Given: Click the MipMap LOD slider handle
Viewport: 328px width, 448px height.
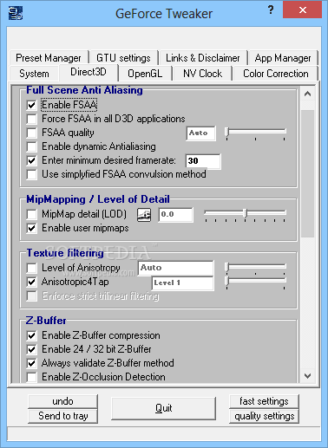Looking at the screenshot, I should click(246, 213).
